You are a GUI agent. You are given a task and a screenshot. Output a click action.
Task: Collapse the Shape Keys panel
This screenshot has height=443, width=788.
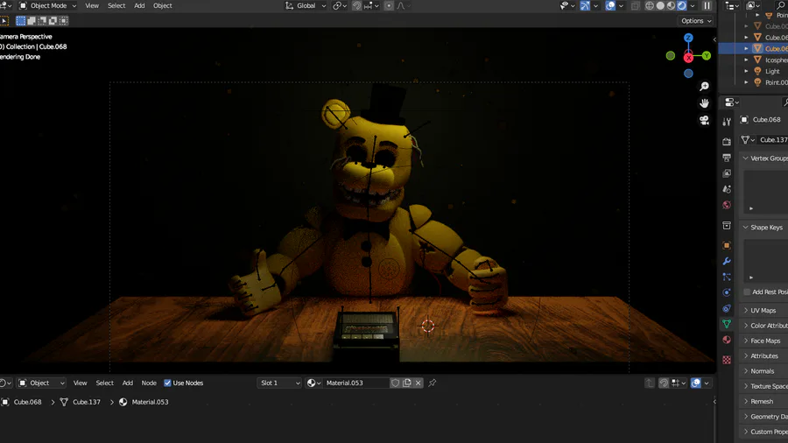(765, 228)
